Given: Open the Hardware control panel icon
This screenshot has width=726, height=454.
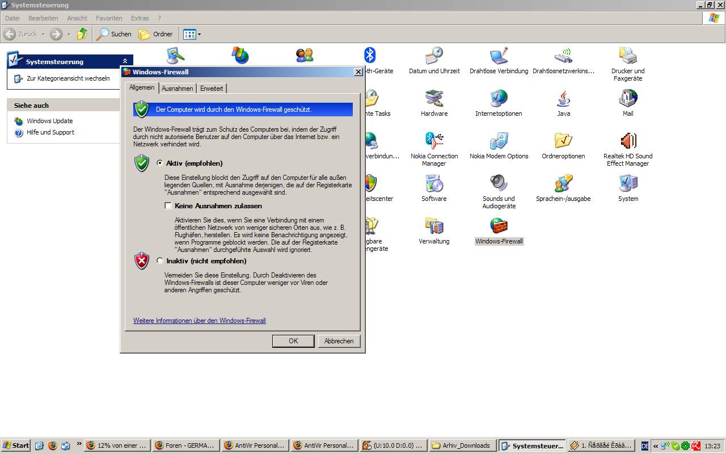Looking at the screenshot, I should pos(434,103).
